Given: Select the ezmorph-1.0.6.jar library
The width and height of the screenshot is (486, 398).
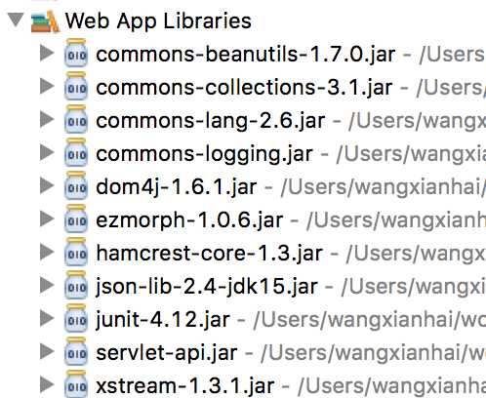Looking at the screenshot, I should click(x=189, y=220).
